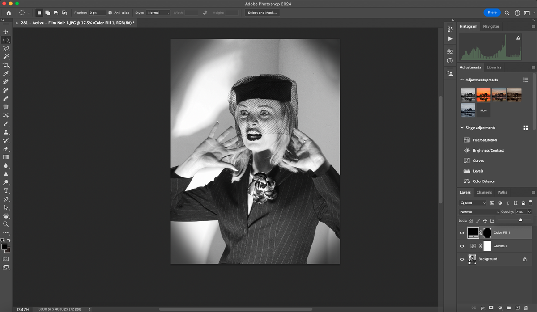
Task: Hide the Background layer
Action: point(462,259)
